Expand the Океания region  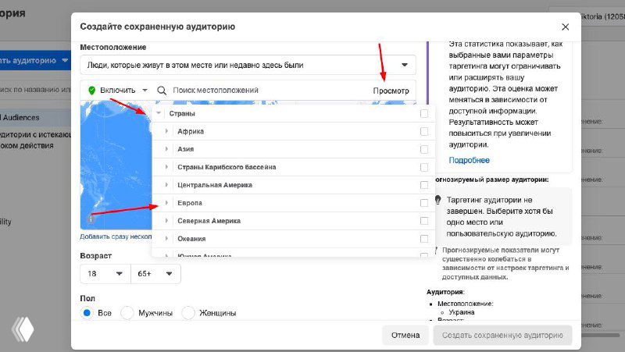(166, 239)
